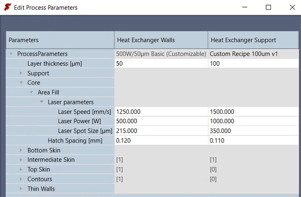Screen dimensions: 301x197
Task: Select the 500W/50µm Basic recipe cell
Action: 161,54
